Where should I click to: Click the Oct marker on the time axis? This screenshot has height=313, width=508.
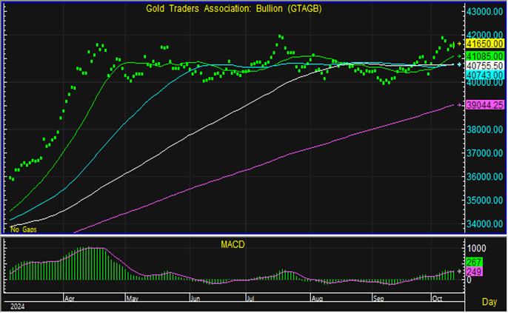pos(438,298)
